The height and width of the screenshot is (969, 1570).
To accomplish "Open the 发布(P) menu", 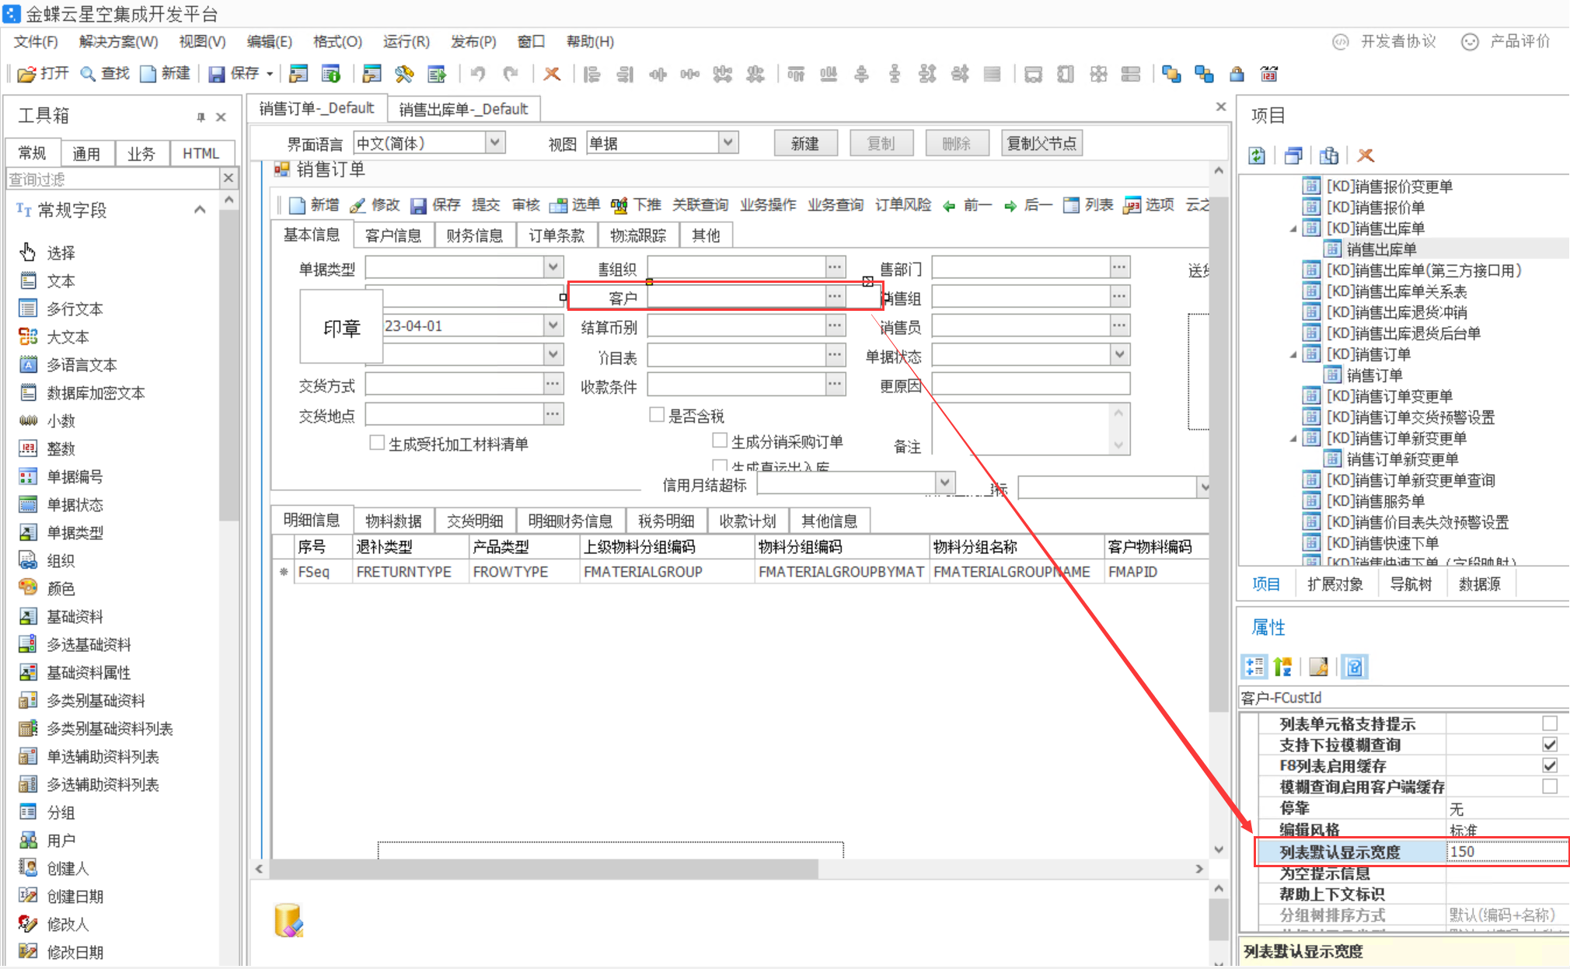I will coord(473,41).
